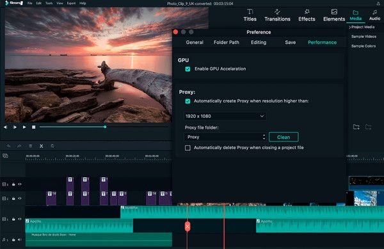Open the File menu

point(30,3)
